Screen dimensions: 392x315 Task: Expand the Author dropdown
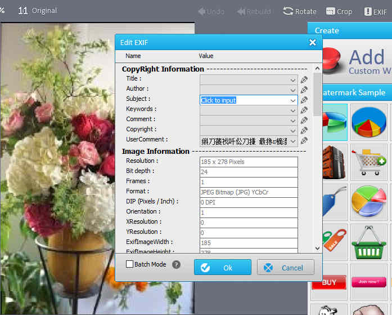(293, 90)
